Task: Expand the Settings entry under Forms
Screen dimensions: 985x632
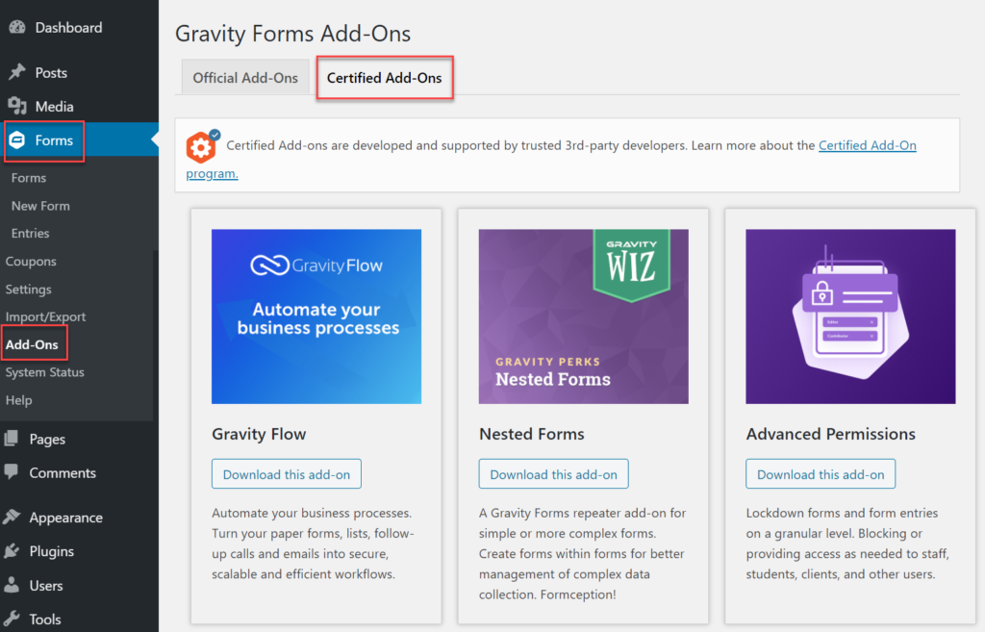Action: click(28, 289)
